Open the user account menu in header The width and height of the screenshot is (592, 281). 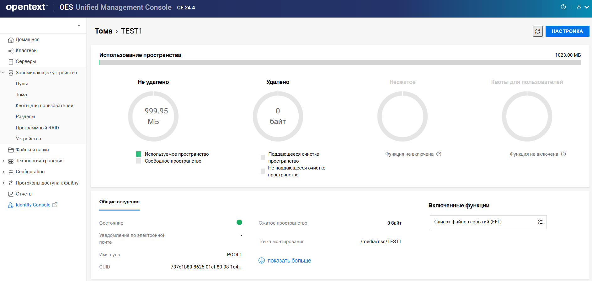click(x=582, y=7)
